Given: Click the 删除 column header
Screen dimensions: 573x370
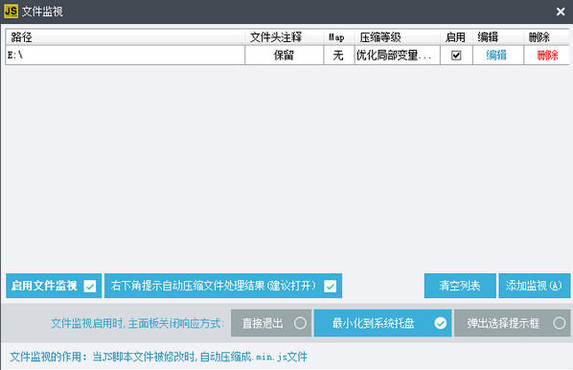Looking at the screenshot, I should tap(546, 37).
